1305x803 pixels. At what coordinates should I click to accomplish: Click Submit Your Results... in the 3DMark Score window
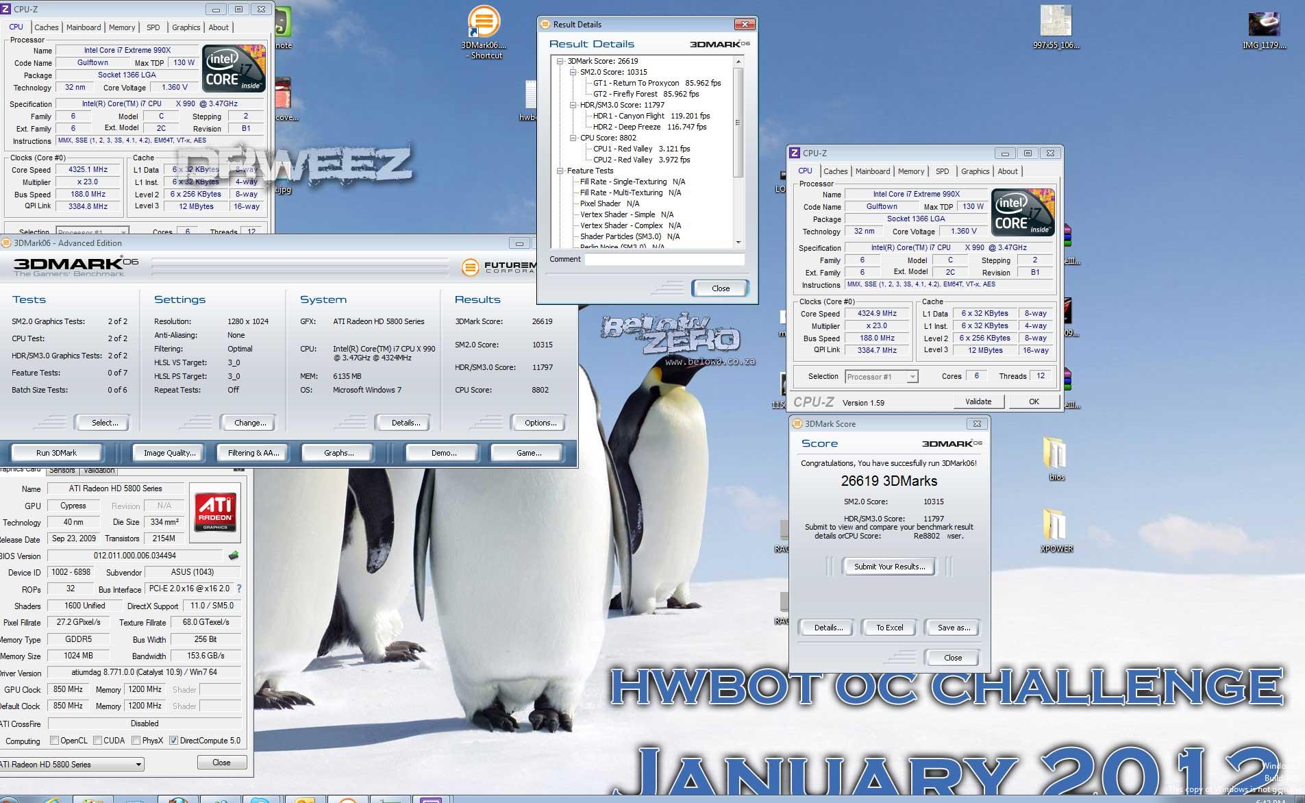889,567
